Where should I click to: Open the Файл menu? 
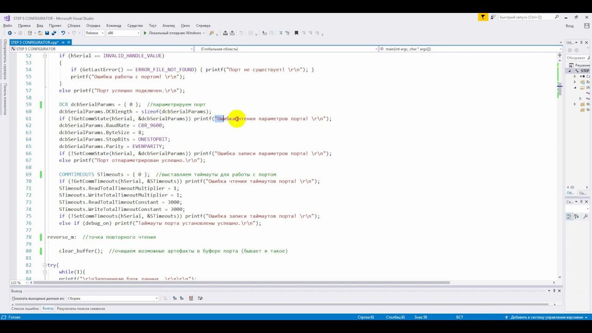(7, 26)
